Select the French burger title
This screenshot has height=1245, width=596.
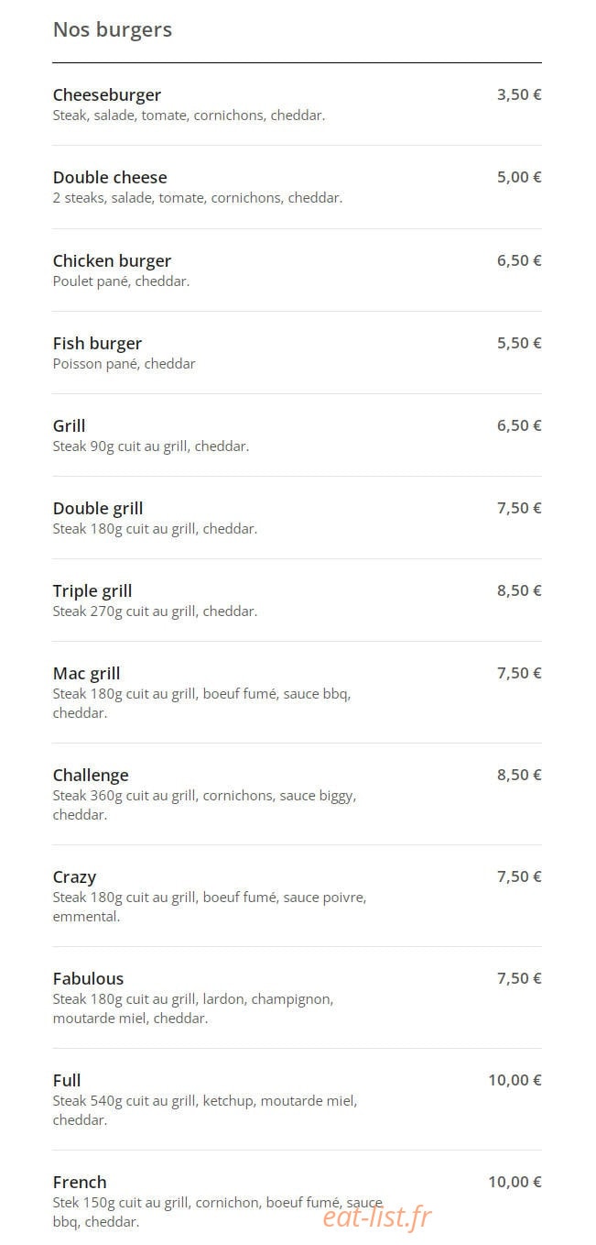pyautogui.click(x=80, y=1182)
